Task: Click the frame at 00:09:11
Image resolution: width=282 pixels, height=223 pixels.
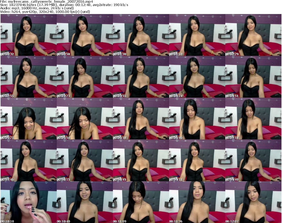Action: pos(197,161)
